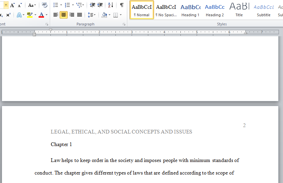Apply yellow text highlight color
The height and width of the screenshot is (183, 283).
(29, 15)
